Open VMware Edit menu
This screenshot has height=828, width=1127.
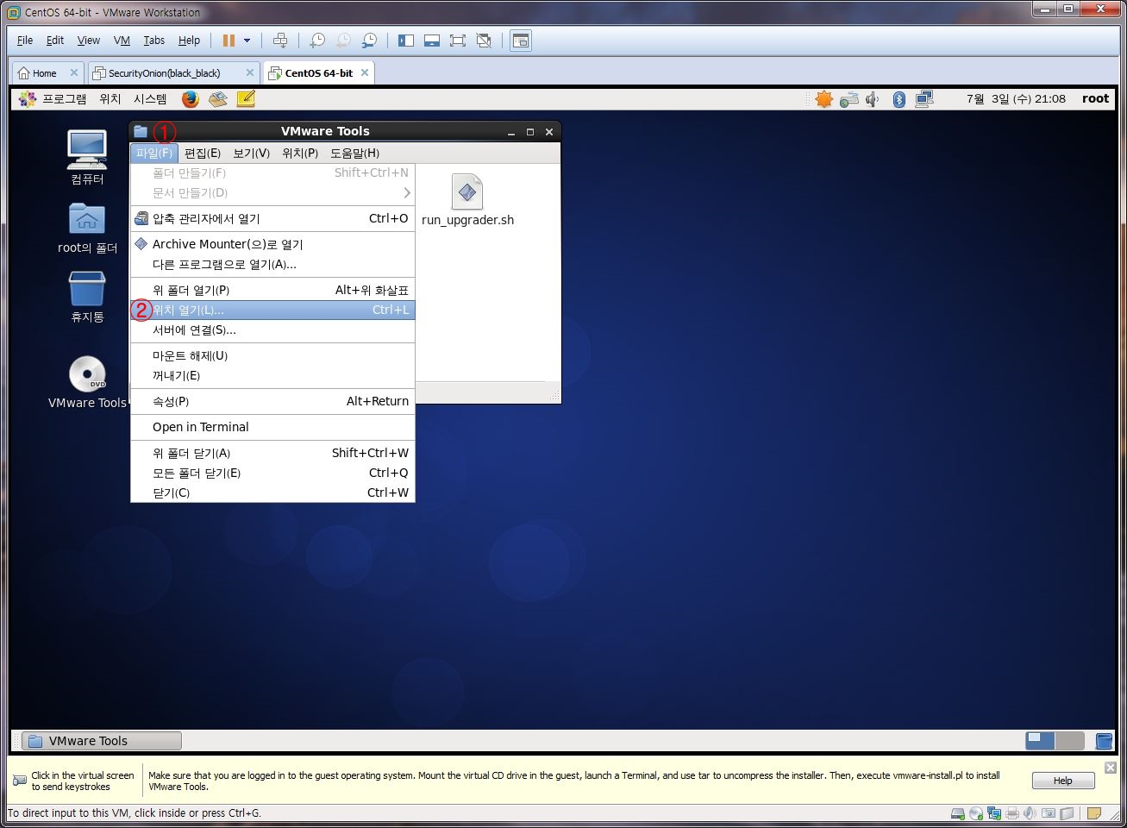click(55, 41)
